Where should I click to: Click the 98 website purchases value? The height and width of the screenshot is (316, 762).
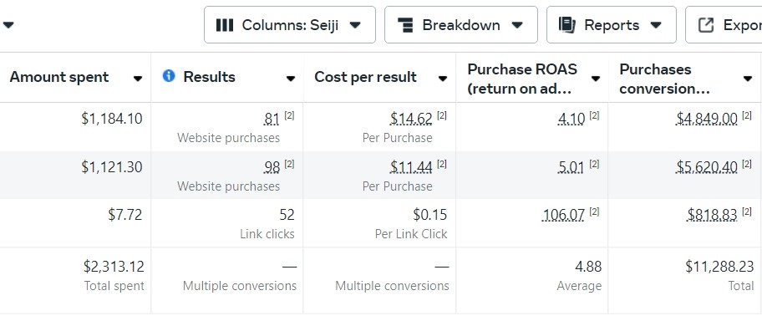tap(272, 167)
